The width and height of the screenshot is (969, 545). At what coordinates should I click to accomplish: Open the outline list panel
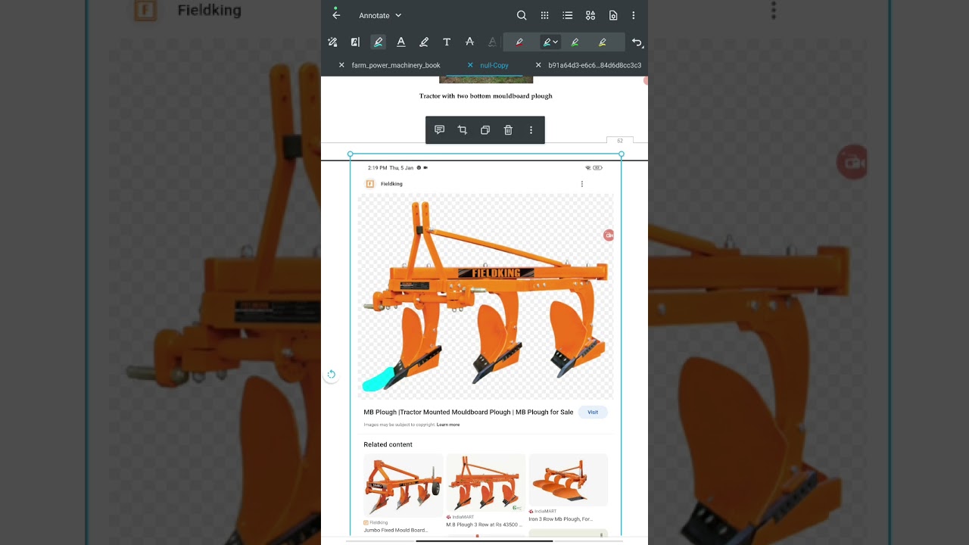tap(567, 15)
